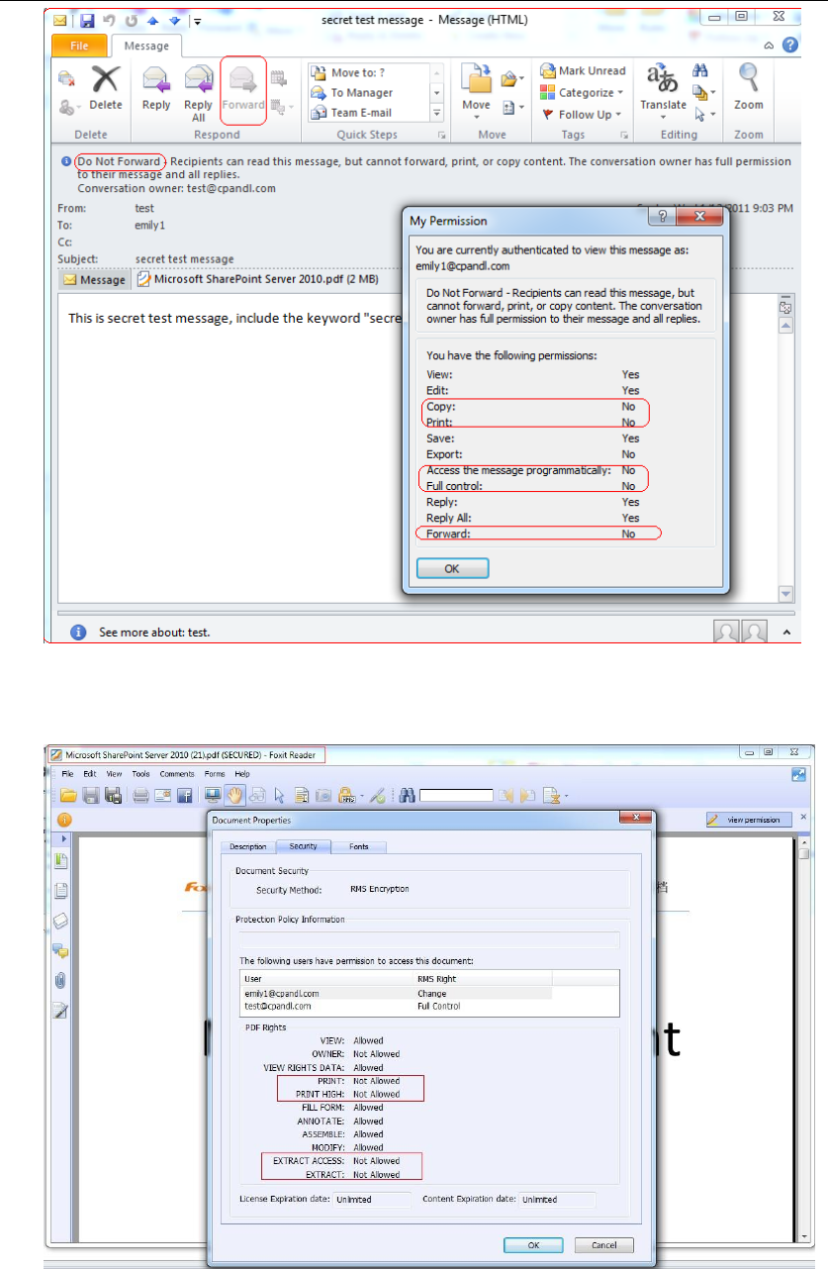The image size is (828, 1269).
Task: Switch to the Description tab in Document Properties
Action: pos(248,846)
